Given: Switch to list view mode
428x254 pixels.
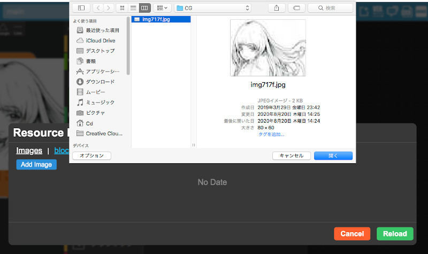Looking at the screenshot, I should click(133, 8).
